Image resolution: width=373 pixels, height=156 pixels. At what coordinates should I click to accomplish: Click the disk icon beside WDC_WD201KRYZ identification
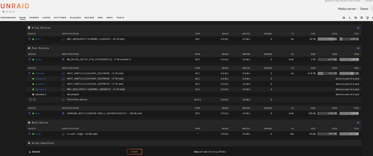(x=63, y=39)
